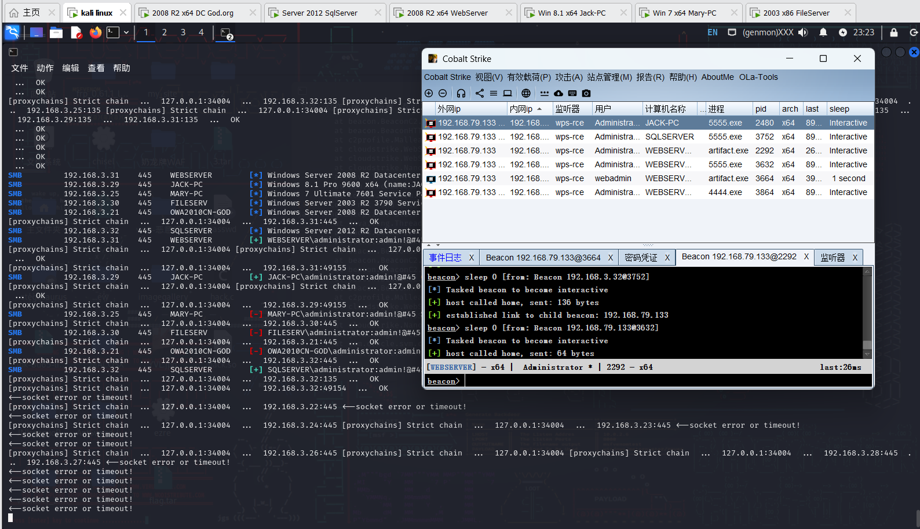Image resolution: width=920 pixels, height=529 pixels.
Task: Click the new connection plus icon
Action: click(x=429, y=93)
